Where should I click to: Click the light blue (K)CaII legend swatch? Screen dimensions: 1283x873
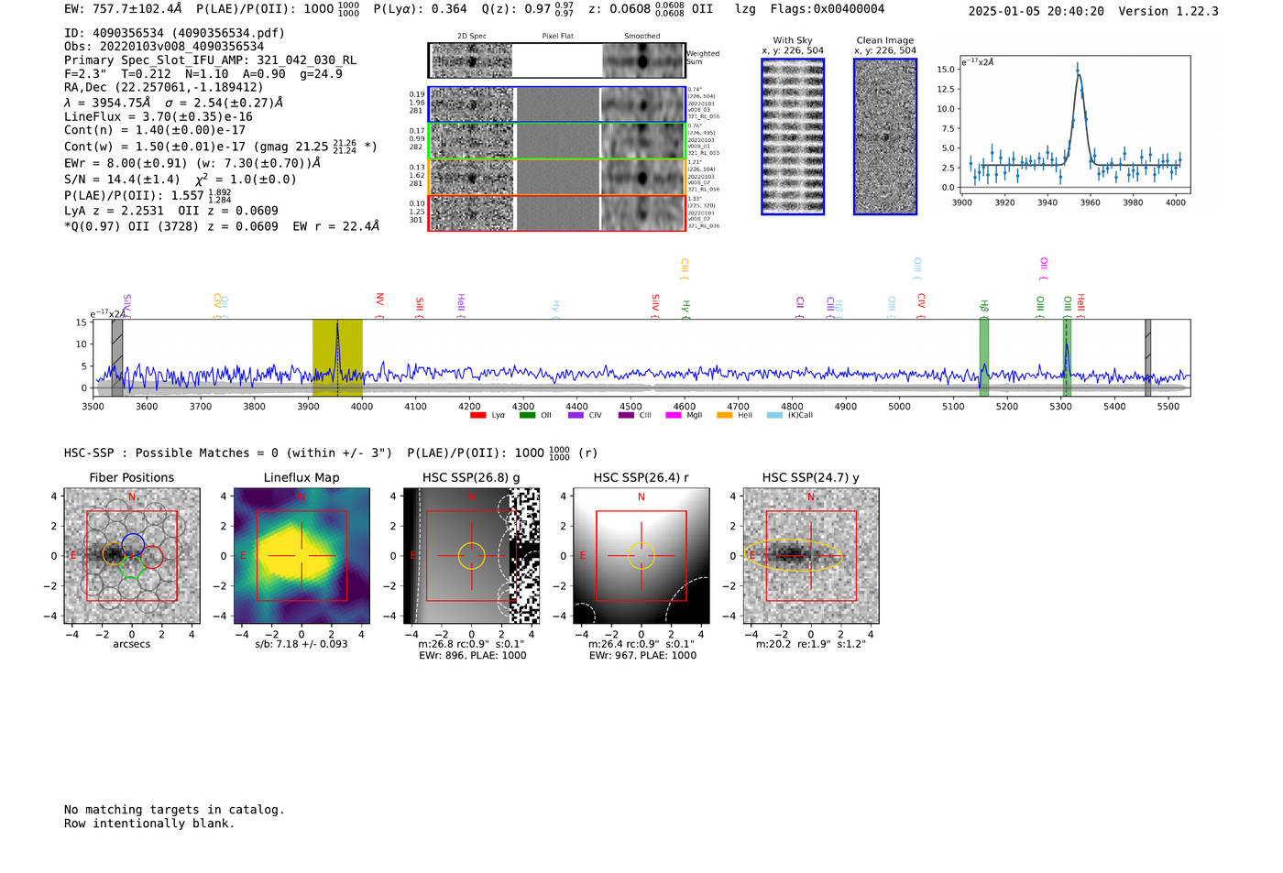774,415
